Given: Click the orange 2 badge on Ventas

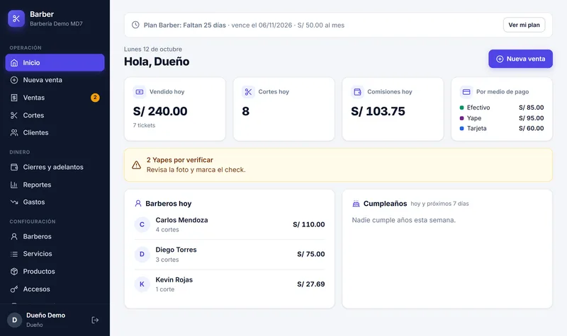Looking at the screenshot, I should coord(95,98).
